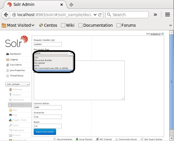Viewport: 174px width, 141px height.
Task: Open the URL history dropdown arrow
Action: point(95,15)
